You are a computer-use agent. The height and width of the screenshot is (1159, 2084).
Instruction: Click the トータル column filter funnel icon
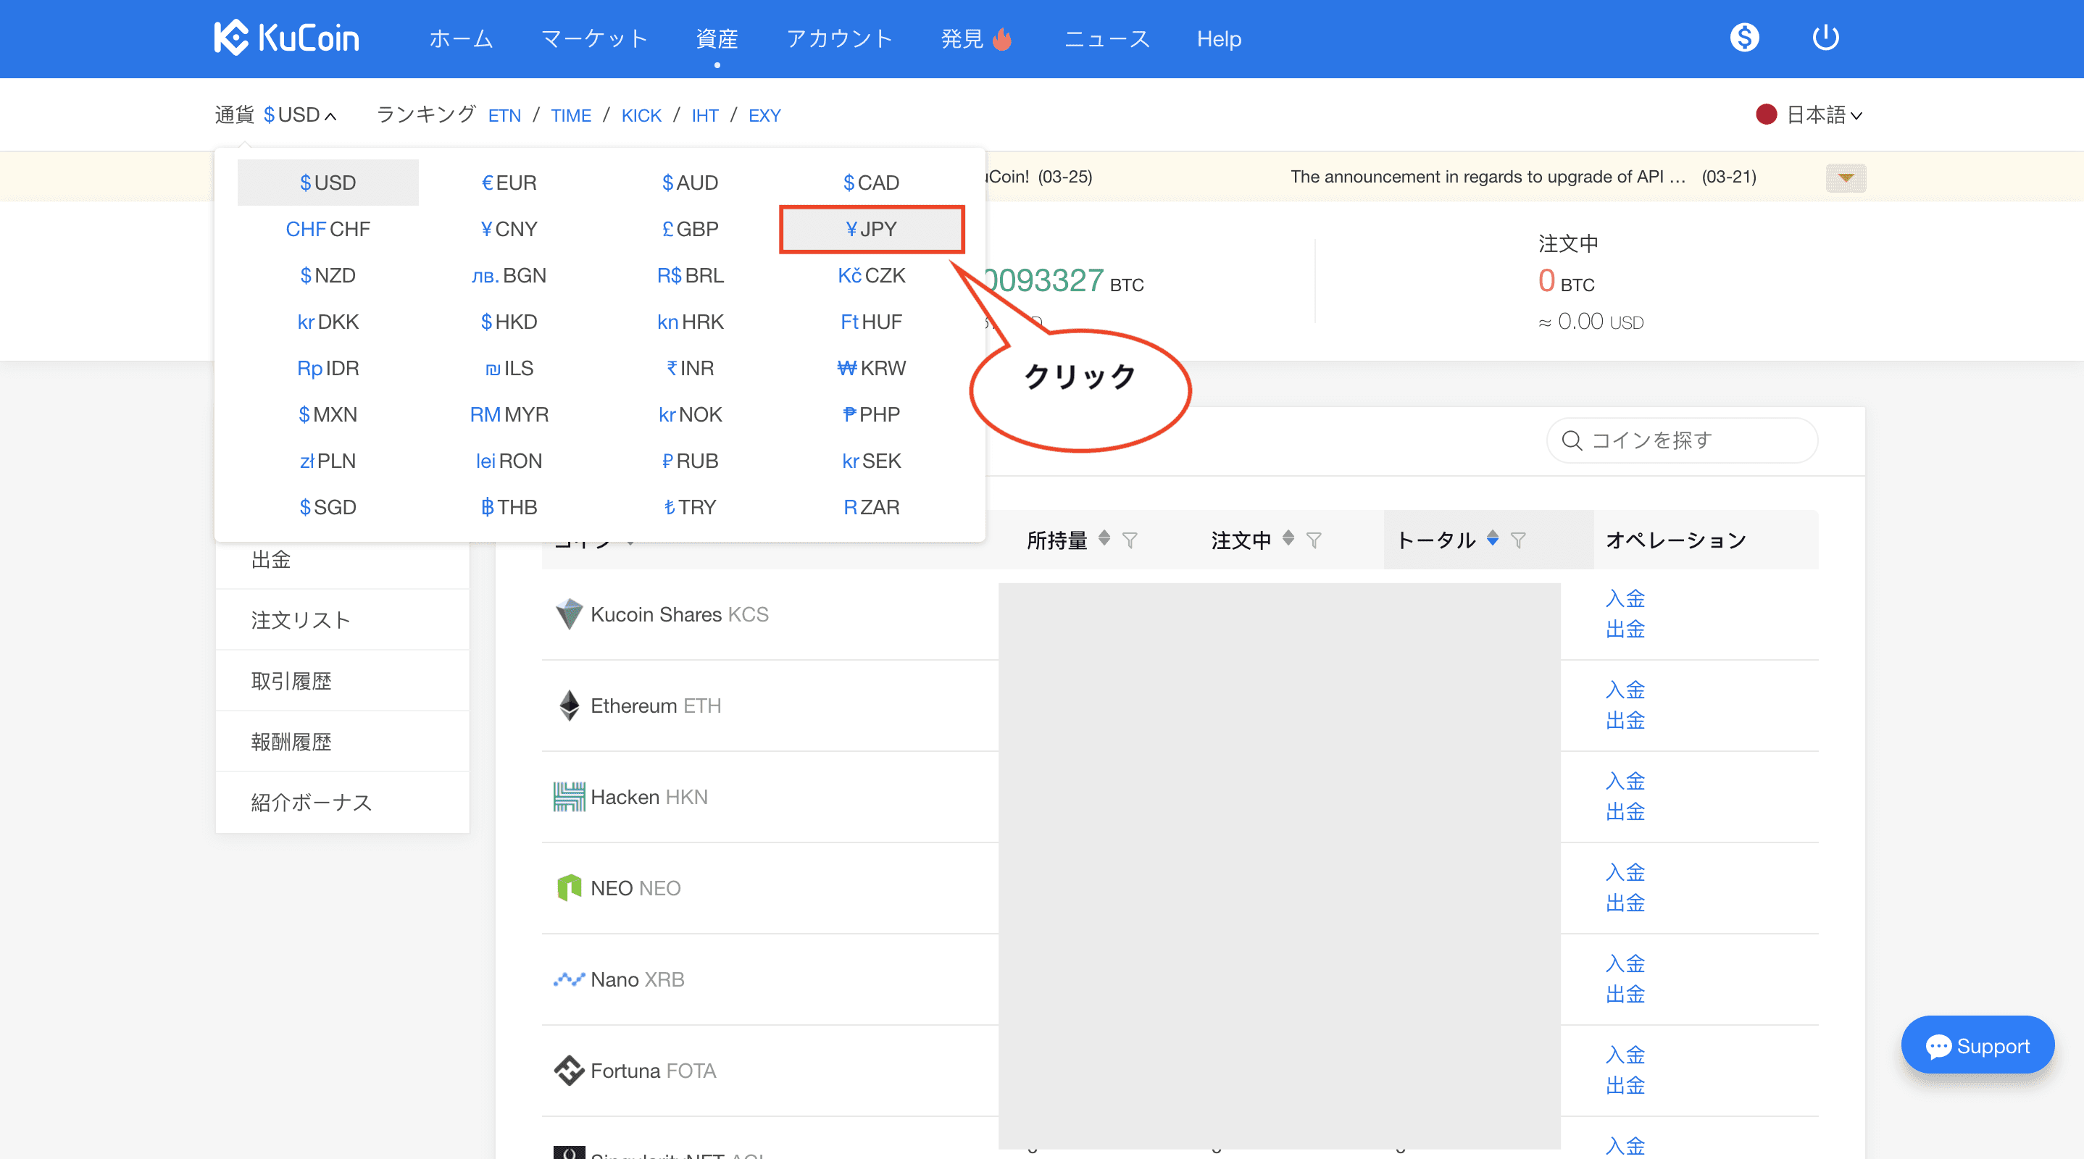(1519, 540)
